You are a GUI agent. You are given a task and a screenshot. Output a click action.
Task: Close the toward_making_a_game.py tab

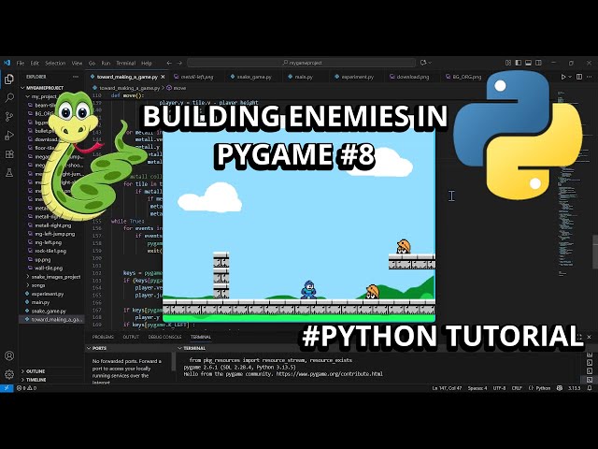click(x=163, y=77)
